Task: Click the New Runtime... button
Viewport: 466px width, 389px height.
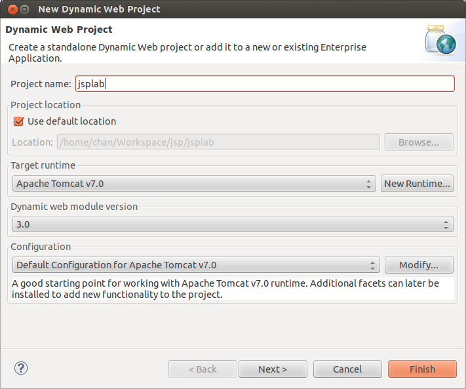Action: click(x=417, y=184)
